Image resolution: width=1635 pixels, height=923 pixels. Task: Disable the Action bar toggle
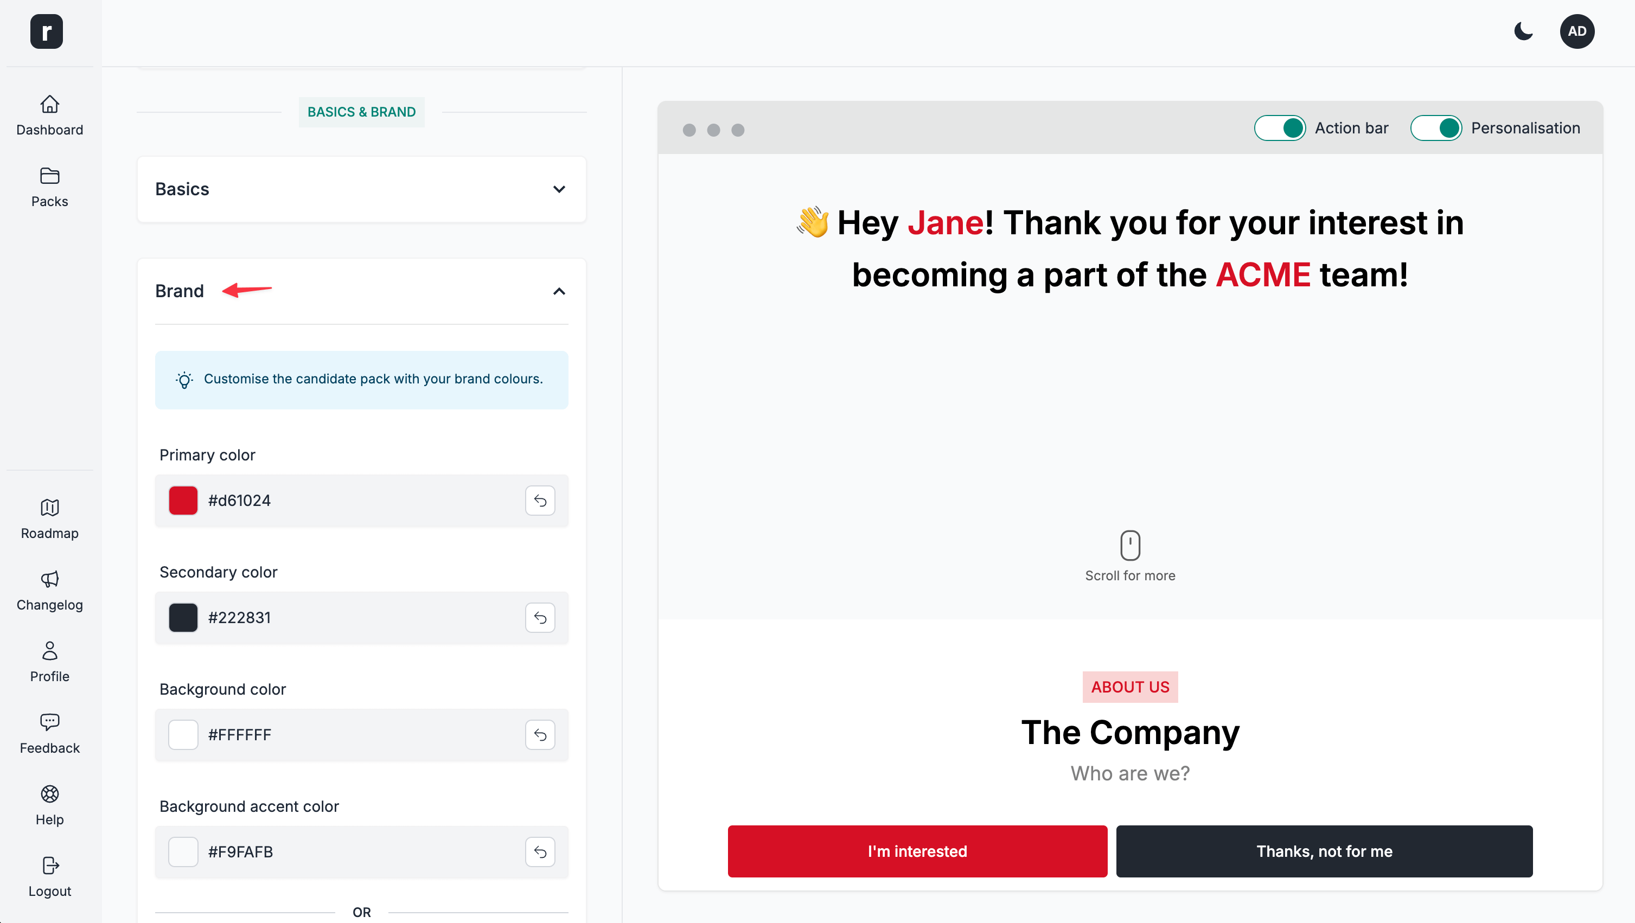coord(1279,128)
